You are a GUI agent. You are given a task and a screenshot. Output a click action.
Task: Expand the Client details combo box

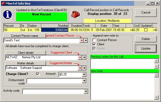coord(84,57)
